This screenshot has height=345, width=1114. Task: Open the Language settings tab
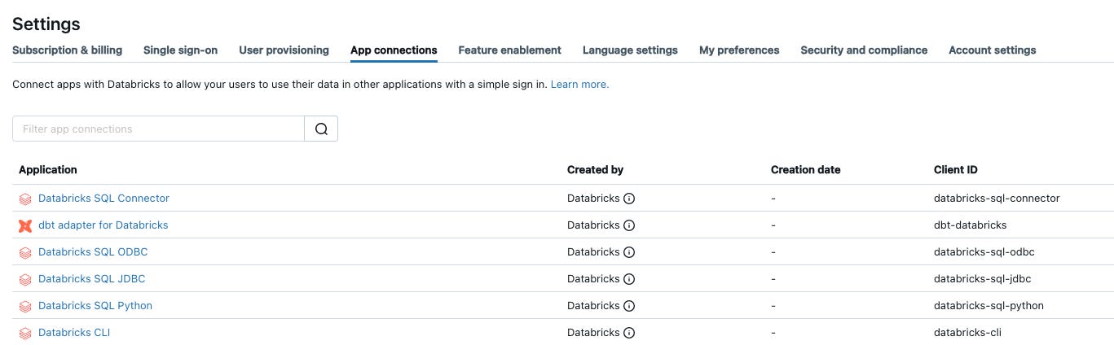[630, 50]
